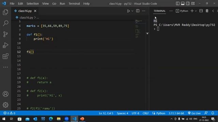This screenshot has height=122, width=218.
Task: Click the marks list code on line 6
Action: (x=48, y=26)
